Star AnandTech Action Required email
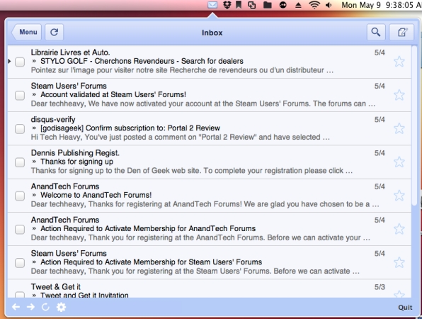 (399, 229)
